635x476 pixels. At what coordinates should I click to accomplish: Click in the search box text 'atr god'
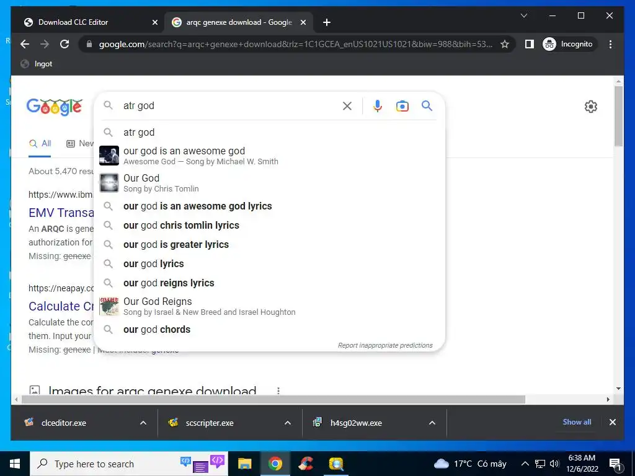pyautogui.click(x=139, y=105)
